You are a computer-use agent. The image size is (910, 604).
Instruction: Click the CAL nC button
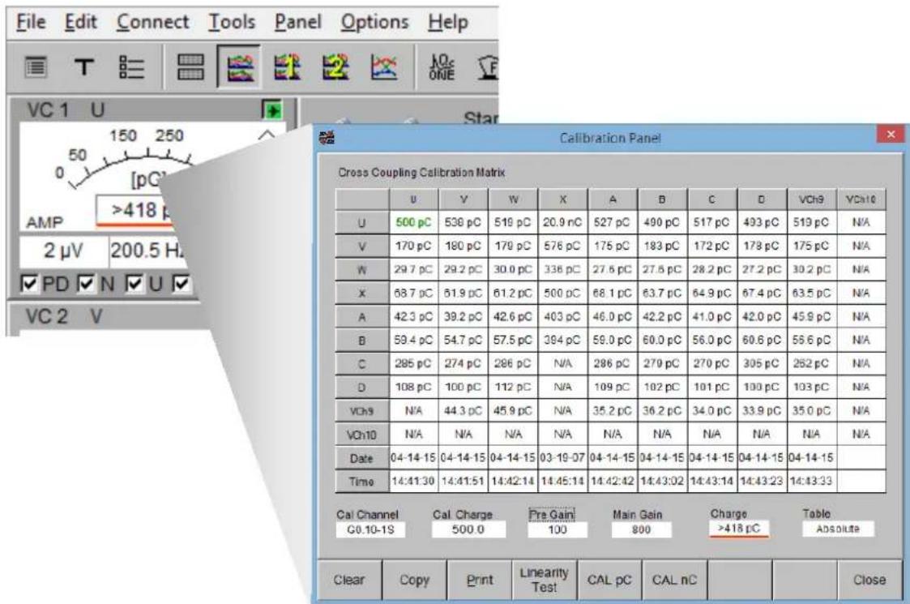pyautogui.click(x=674, y=580)
